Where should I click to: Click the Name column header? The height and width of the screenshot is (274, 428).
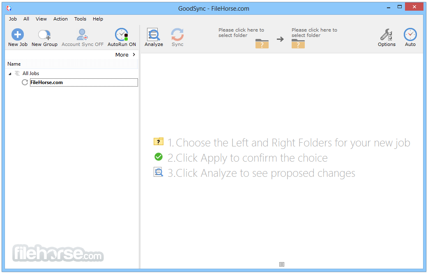72,64
